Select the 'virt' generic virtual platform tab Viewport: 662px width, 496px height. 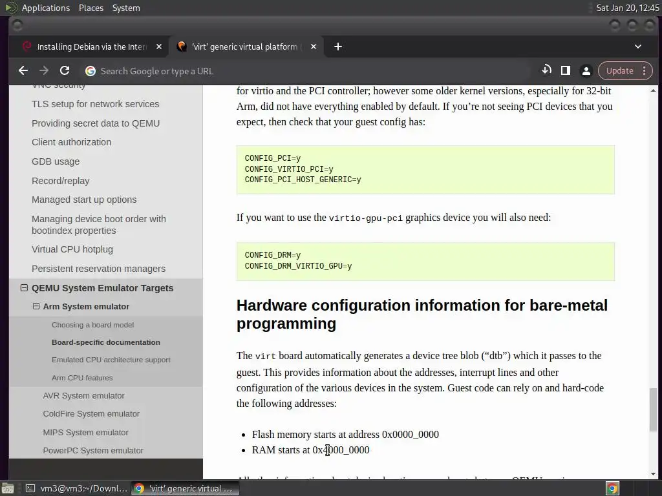(x=245, y=46)
